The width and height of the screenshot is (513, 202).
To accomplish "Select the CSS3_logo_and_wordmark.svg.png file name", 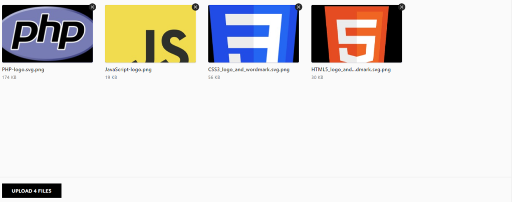I will click(x=248, y=70).
